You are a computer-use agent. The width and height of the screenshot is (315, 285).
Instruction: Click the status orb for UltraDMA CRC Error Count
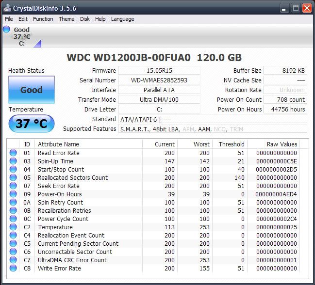[x=13, y=260]
